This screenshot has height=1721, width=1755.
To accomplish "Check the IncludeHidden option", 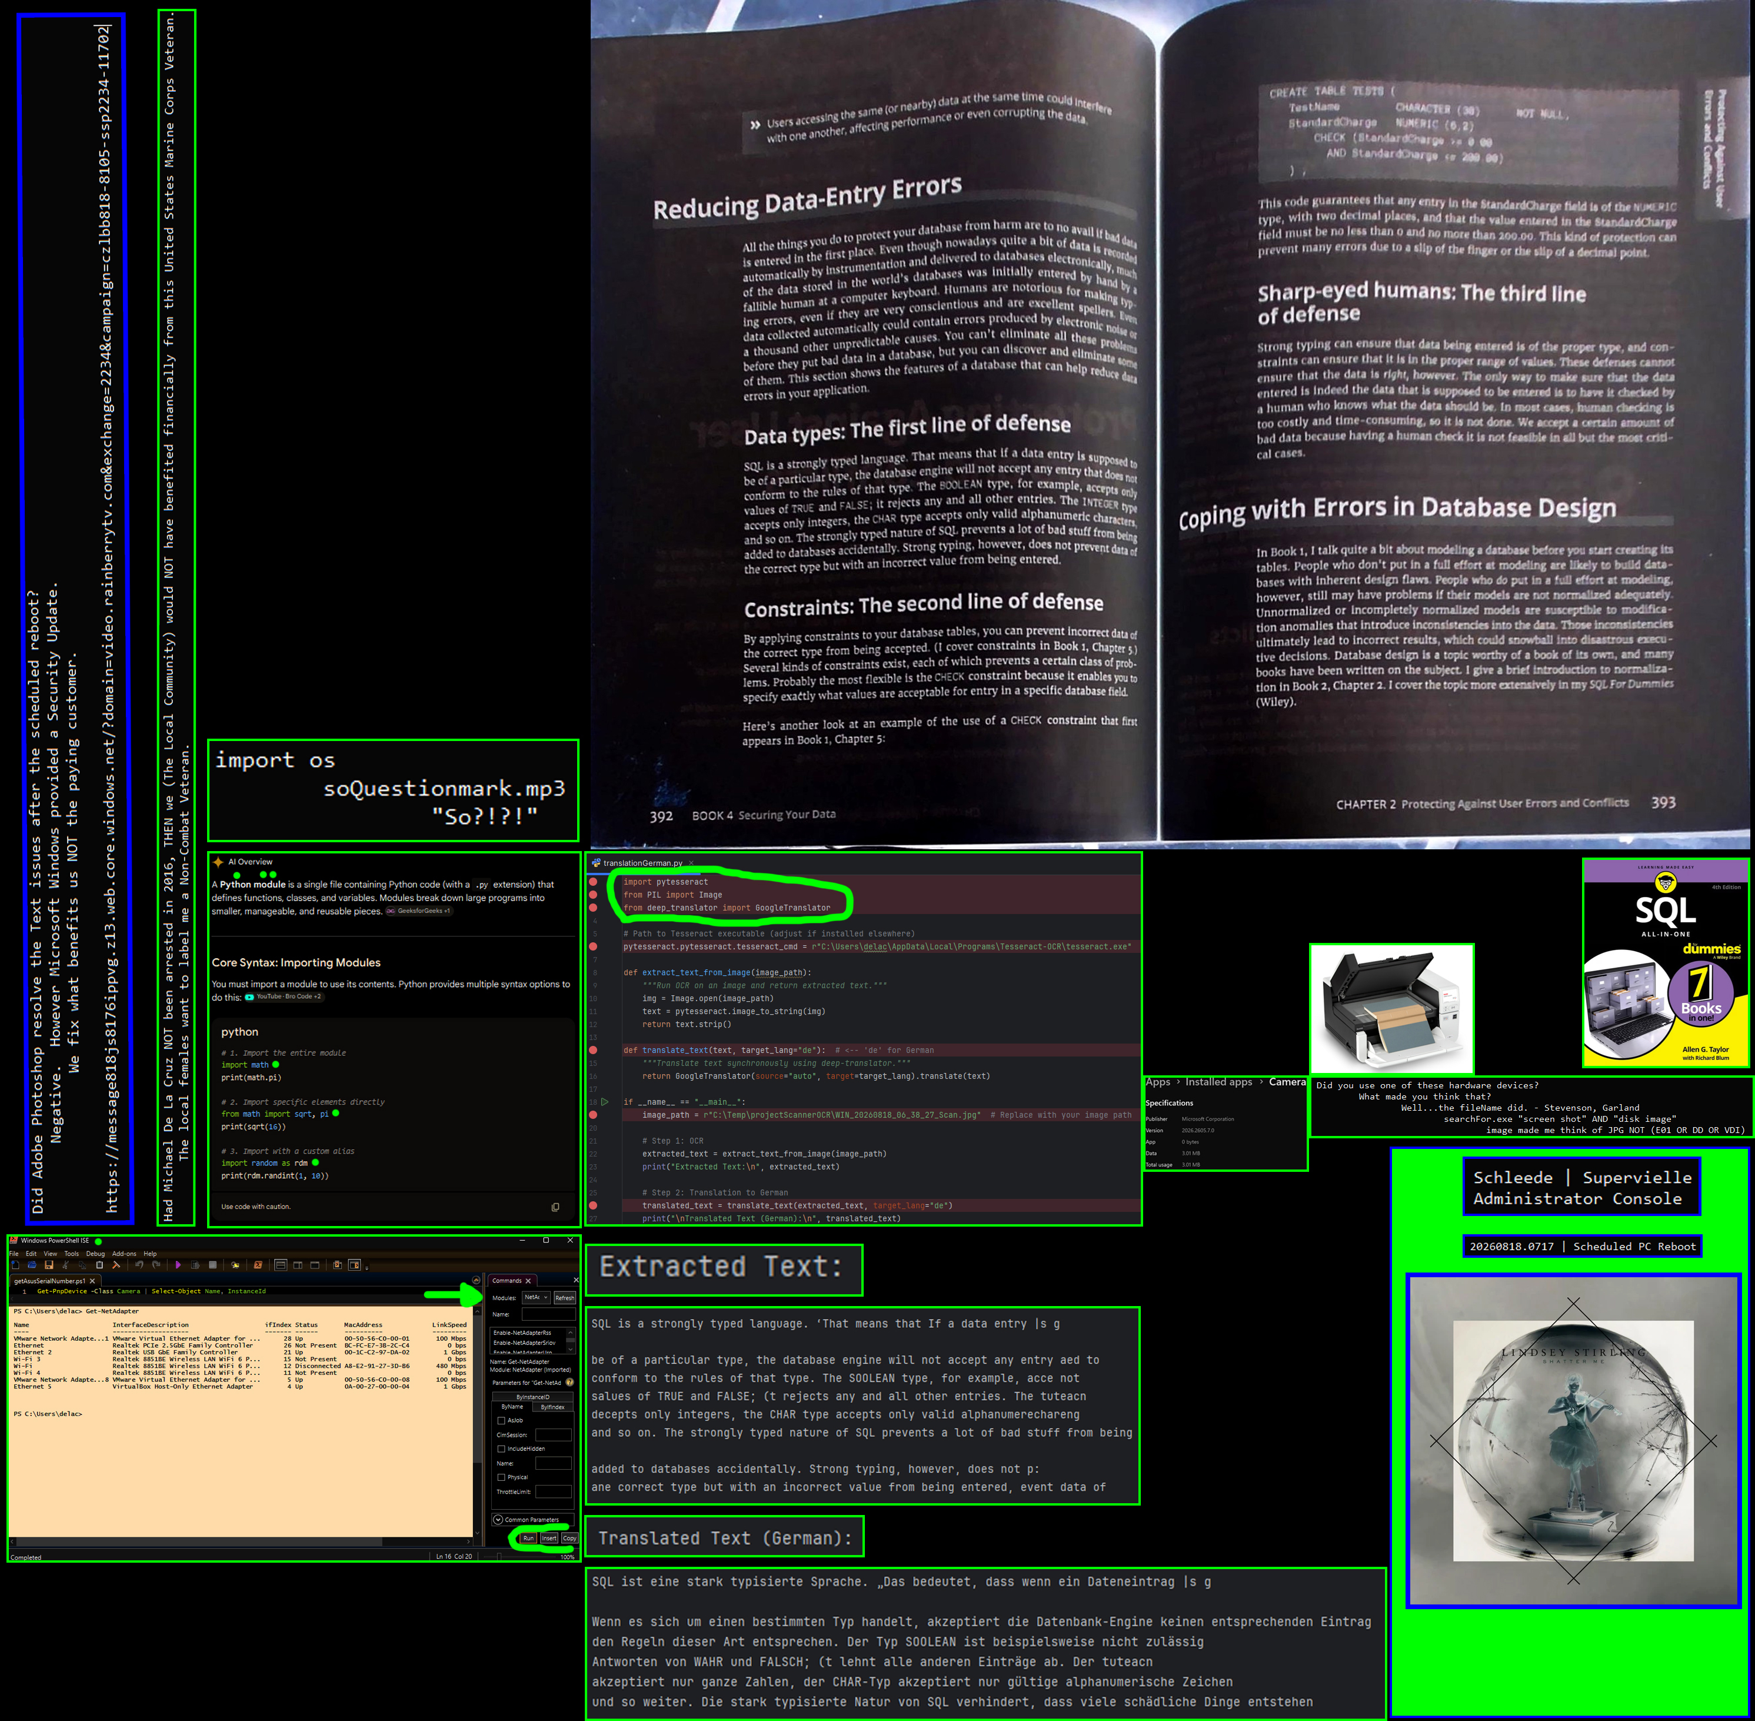I will click(x=502, y=1449).
